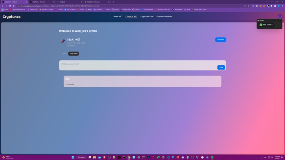Click the MetaMask fox extension icon
Image resolution: width=285 pixels, height=160 pixels.
(264, 6)
